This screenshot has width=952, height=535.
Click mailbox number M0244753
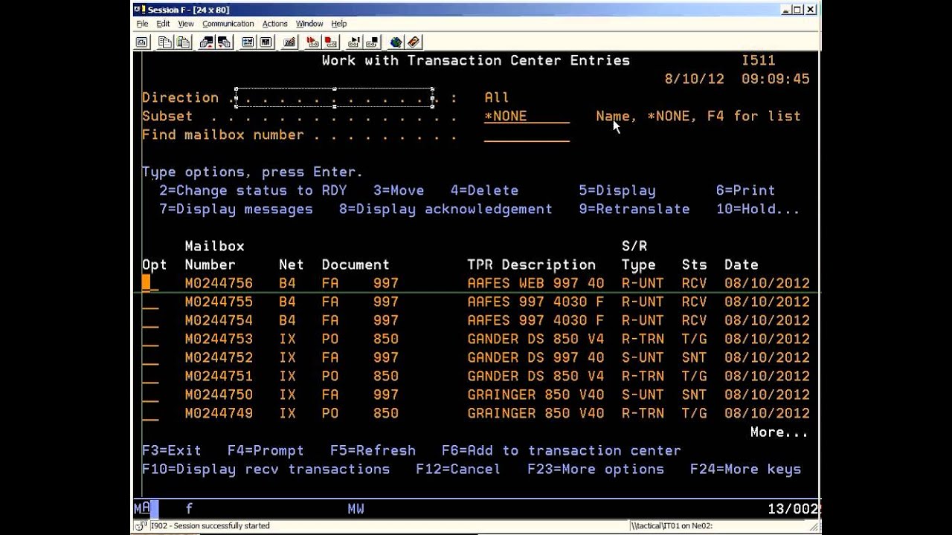pos(219,339)
